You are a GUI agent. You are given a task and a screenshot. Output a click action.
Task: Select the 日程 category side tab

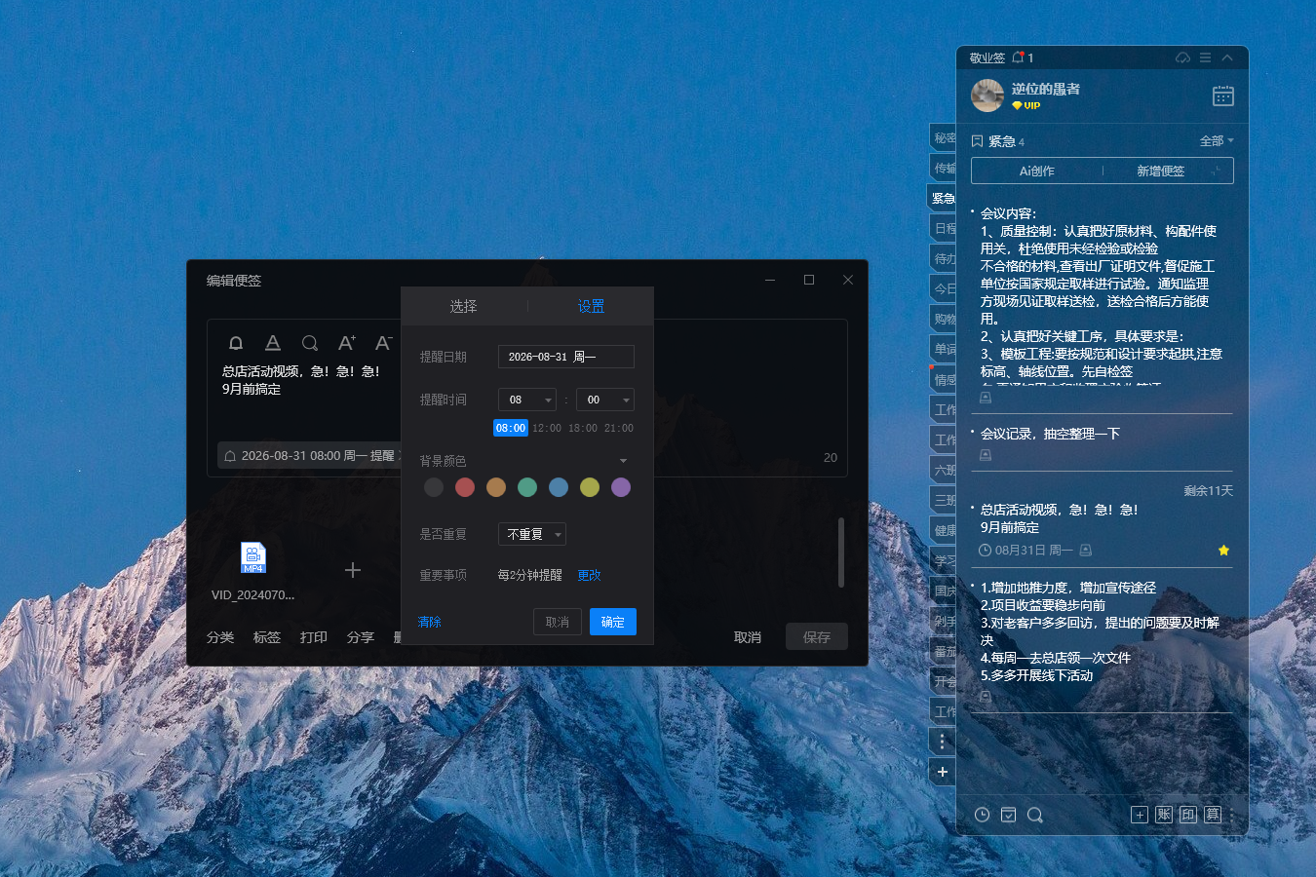click(x=943, y=228)
